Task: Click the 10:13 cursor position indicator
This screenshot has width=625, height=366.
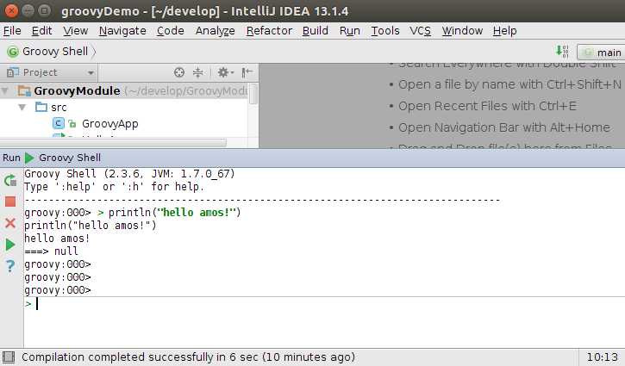Action: coord(603,357)
